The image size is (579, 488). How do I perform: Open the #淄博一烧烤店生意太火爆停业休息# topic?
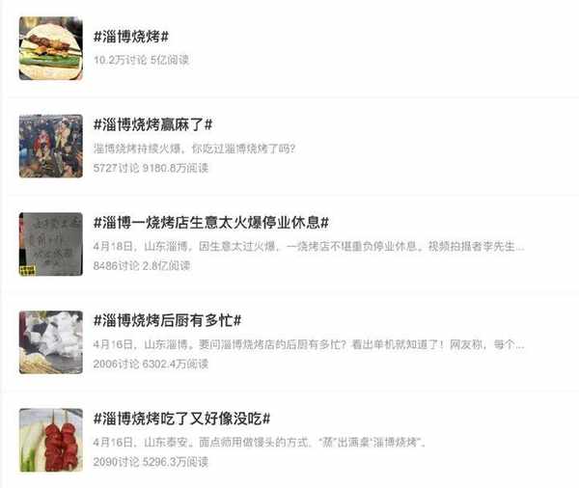point(210,222)
